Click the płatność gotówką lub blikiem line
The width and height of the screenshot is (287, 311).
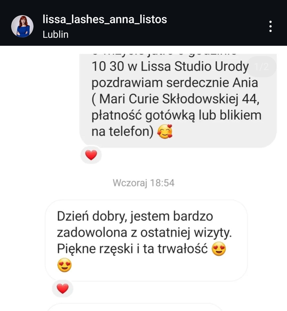tap(176, 115)
